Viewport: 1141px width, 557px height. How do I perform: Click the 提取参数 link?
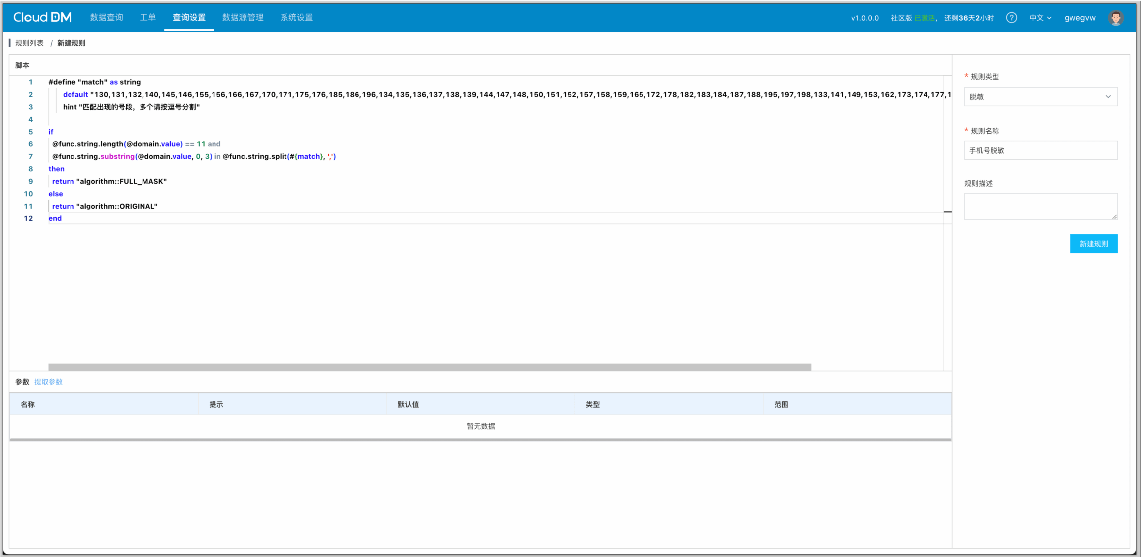pos(48,382)
